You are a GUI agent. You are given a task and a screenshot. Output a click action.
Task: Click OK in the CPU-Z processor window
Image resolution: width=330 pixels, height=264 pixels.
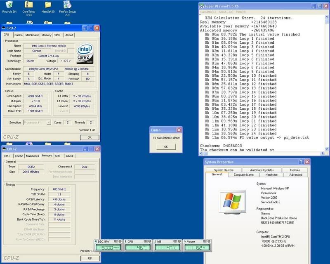(x=90, y=137)
